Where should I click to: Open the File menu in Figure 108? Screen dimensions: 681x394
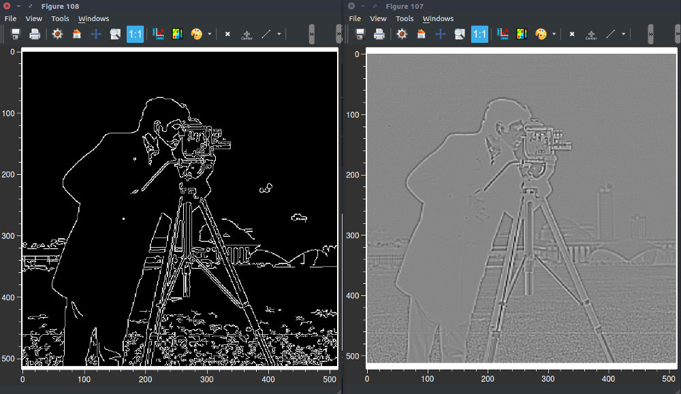coord(10,18)
